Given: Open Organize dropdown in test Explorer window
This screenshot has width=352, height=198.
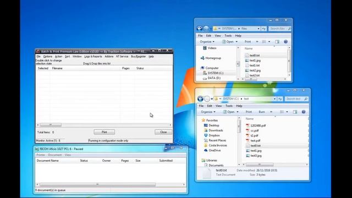Looking at the screenshot, I should 208,112.
